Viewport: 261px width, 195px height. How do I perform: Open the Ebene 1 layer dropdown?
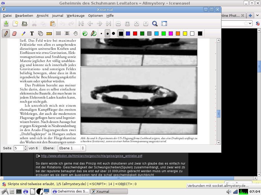(x=72, y=148)
